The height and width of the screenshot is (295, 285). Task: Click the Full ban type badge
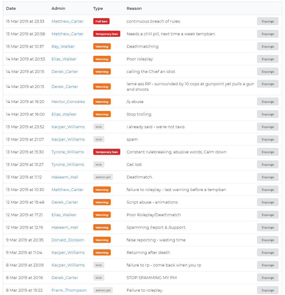(x=101, y=21)
